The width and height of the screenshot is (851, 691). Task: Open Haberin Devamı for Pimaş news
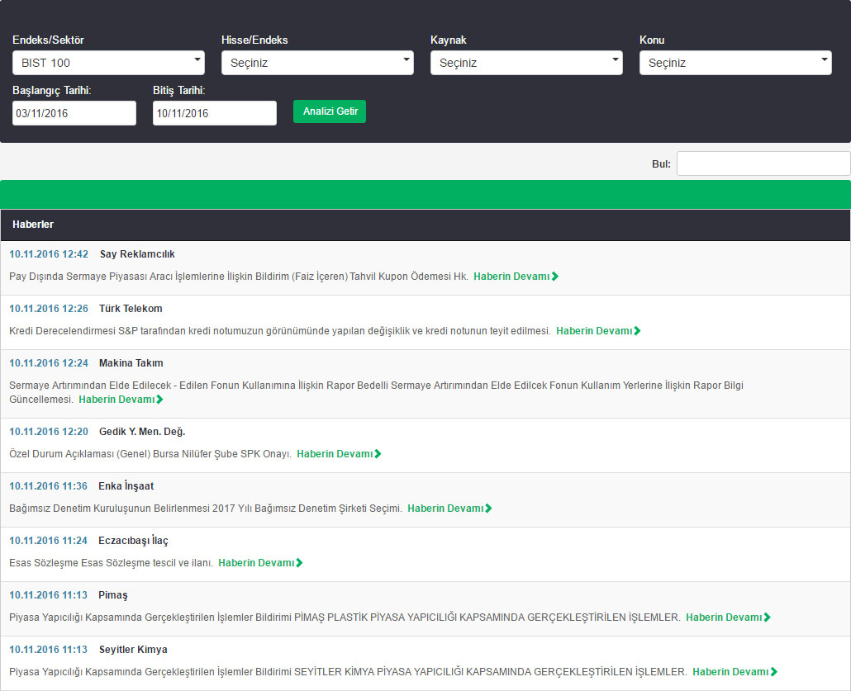click(x=728, y=618)
